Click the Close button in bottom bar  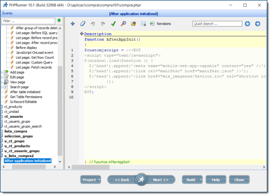tap(239, 180)
